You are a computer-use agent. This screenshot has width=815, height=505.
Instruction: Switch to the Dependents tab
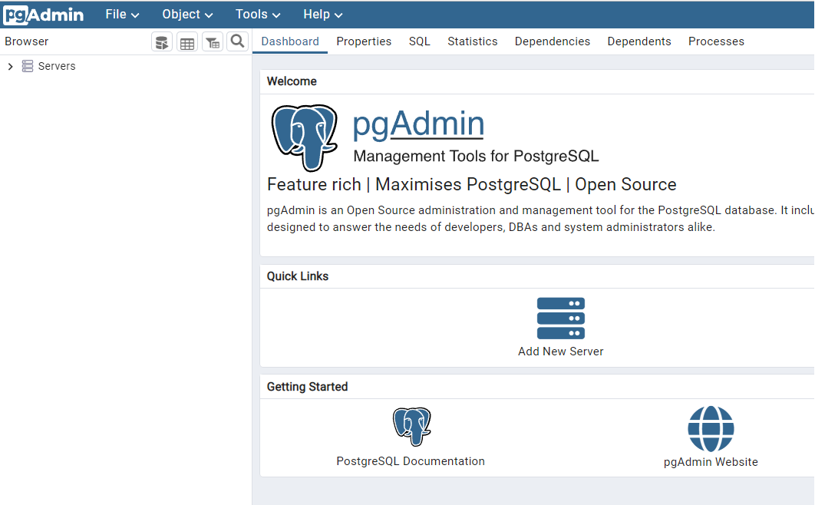pos(639,41)
